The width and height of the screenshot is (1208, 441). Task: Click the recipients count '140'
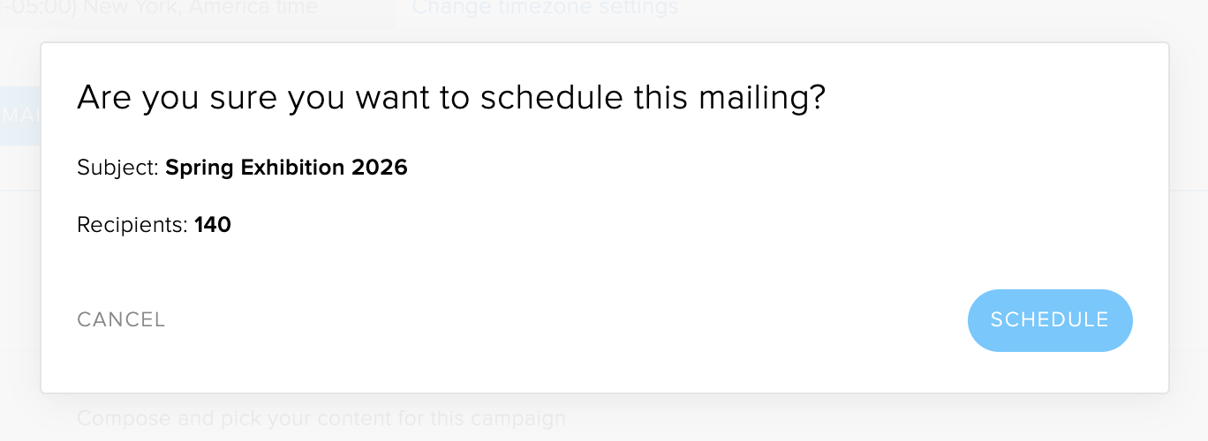213,225
